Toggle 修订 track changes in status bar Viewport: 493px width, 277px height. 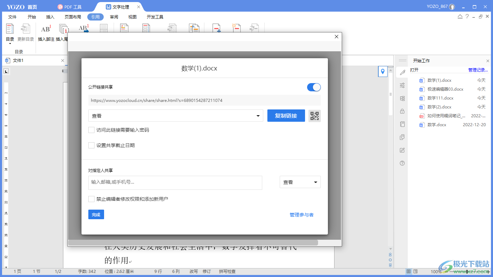207,272
